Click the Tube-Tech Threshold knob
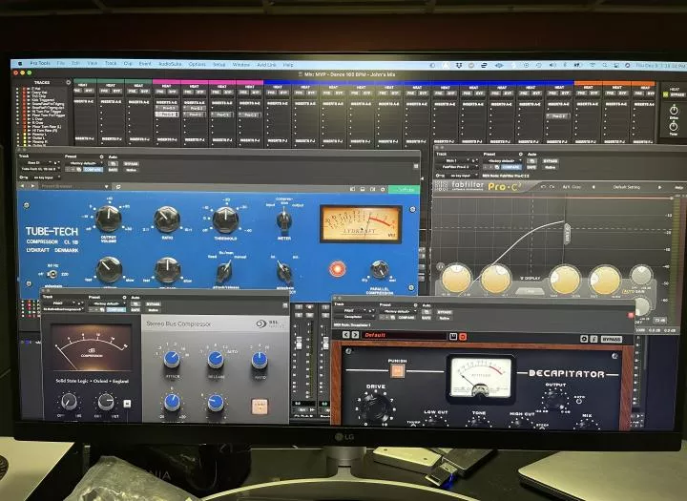The height and width of the screenshot is (501, 687). pos(225,219)
